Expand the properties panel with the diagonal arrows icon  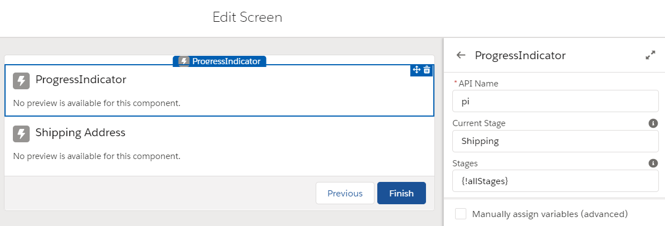650,55
